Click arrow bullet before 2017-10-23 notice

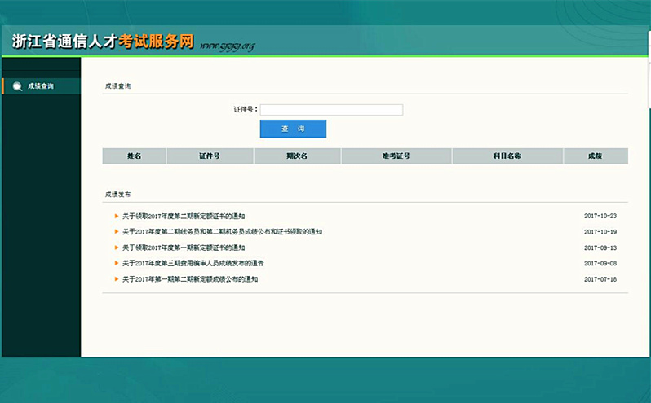117,216
